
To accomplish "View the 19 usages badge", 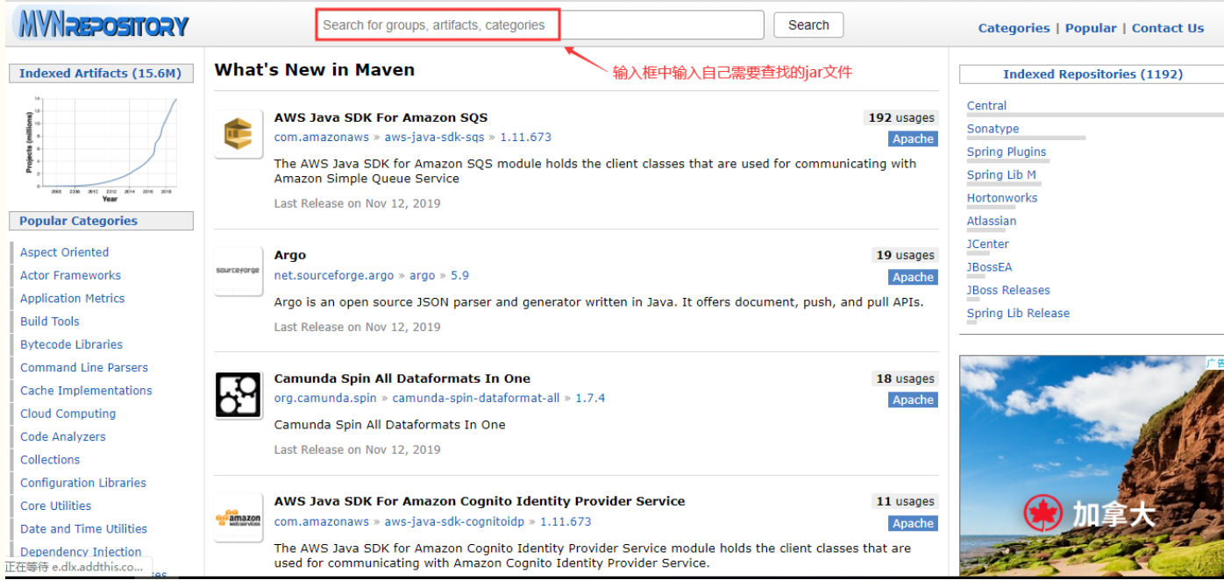I will click(905, 255).
